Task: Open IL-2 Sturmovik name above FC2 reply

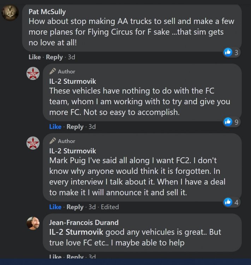Action: pos(72,151)
